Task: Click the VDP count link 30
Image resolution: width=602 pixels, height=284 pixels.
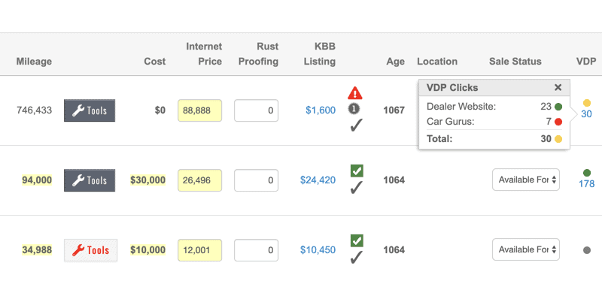Action: tap(586, 114)
